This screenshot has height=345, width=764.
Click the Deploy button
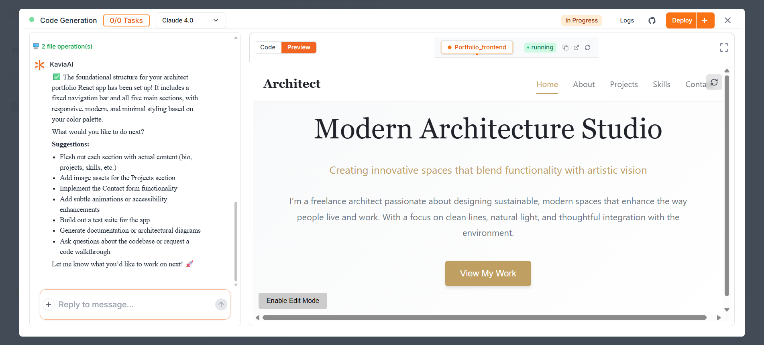(681, 20)
